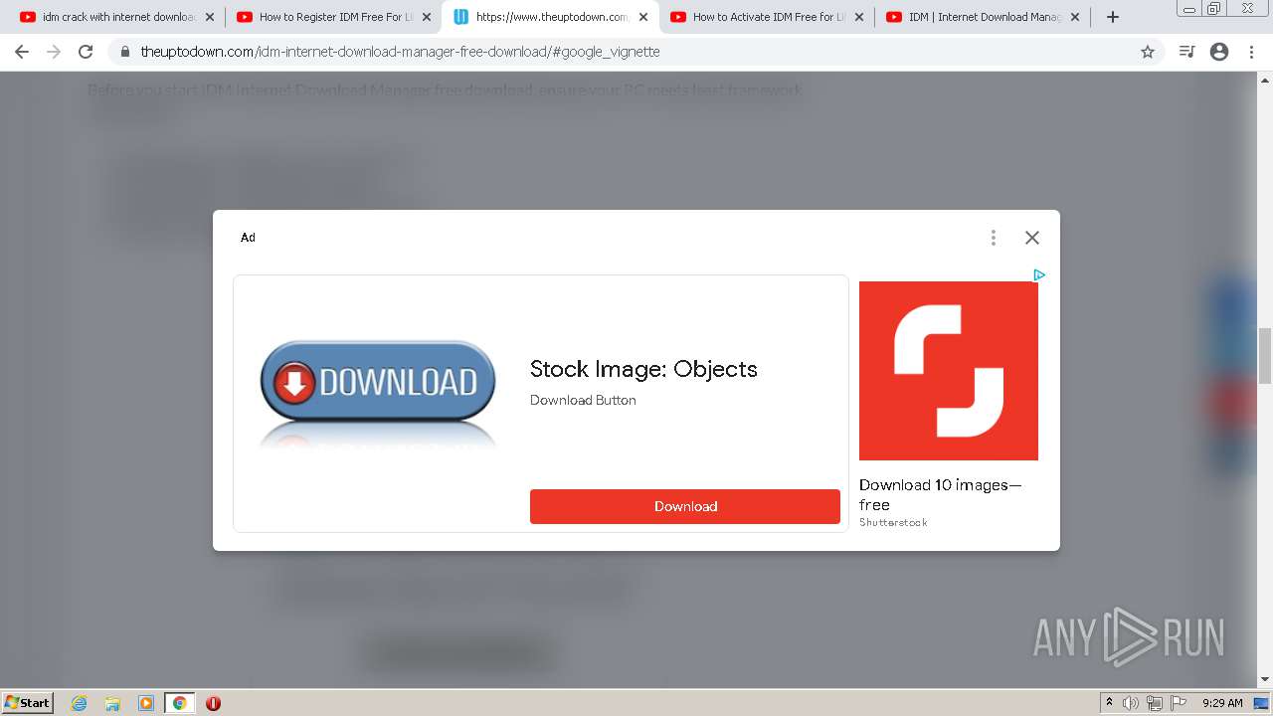Open the Action Center flag icon
Screen dimensions: 1273x716
pos(1179,703)
